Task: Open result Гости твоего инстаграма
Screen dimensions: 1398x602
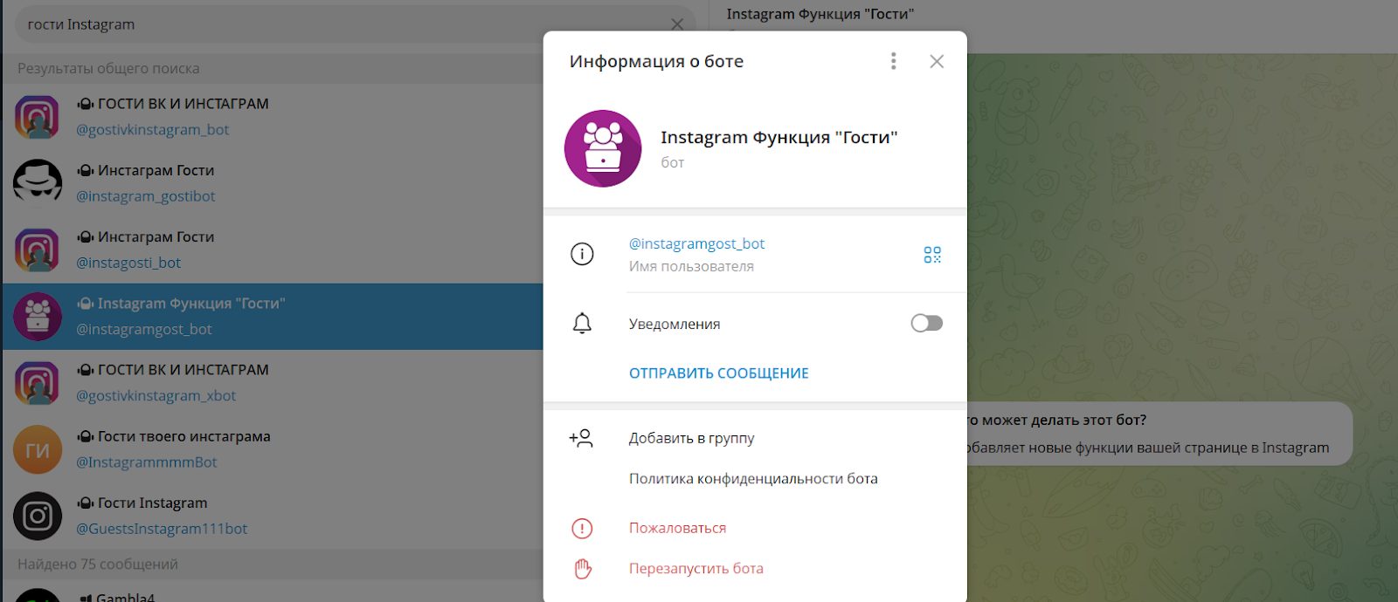Action: click(272, 449)
